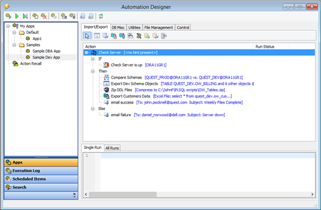Open the Execution Log panel
321x210 pixels.
41,170
